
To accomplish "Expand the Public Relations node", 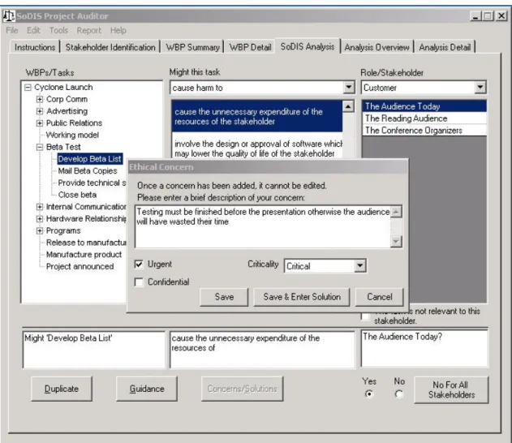I will point(40,123).
